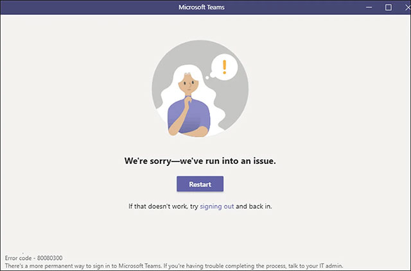The width and height of the screenshot is (411, 271).
Task: Click the Microsoft Teams title text
Action: [x=202, y=7]
